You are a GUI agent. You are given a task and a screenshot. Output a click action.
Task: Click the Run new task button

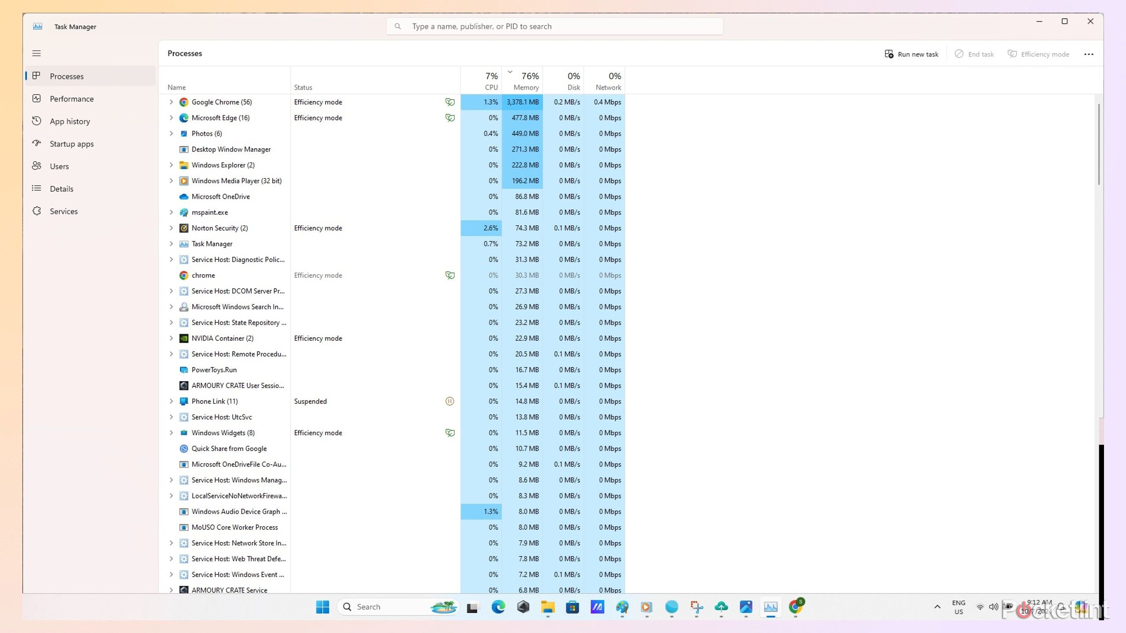[911, 54]
